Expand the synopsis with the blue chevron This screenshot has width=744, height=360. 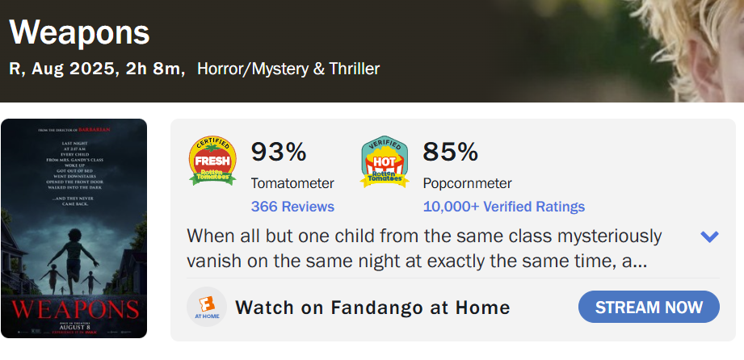coord(709,237)
